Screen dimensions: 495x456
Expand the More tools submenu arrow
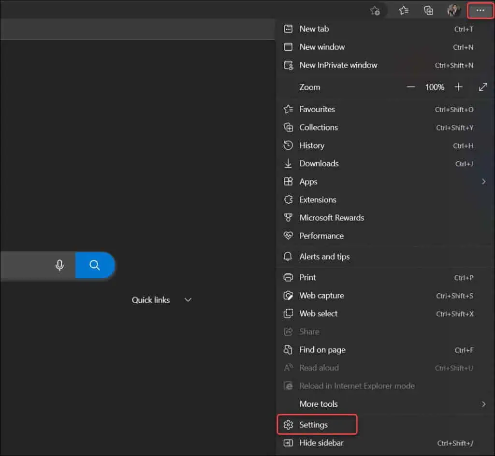(483, 404)
